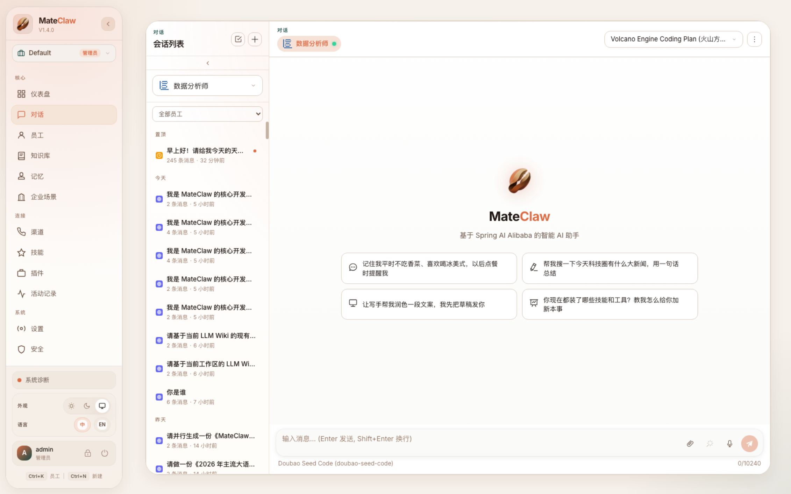Click the Ctrl+N 新建 shortcut hint
Viewport: 791px width, 494px height.
point(86,476)
